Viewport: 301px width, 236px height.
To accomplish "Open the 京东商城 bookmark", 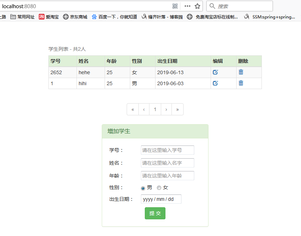I will [75, 17].
